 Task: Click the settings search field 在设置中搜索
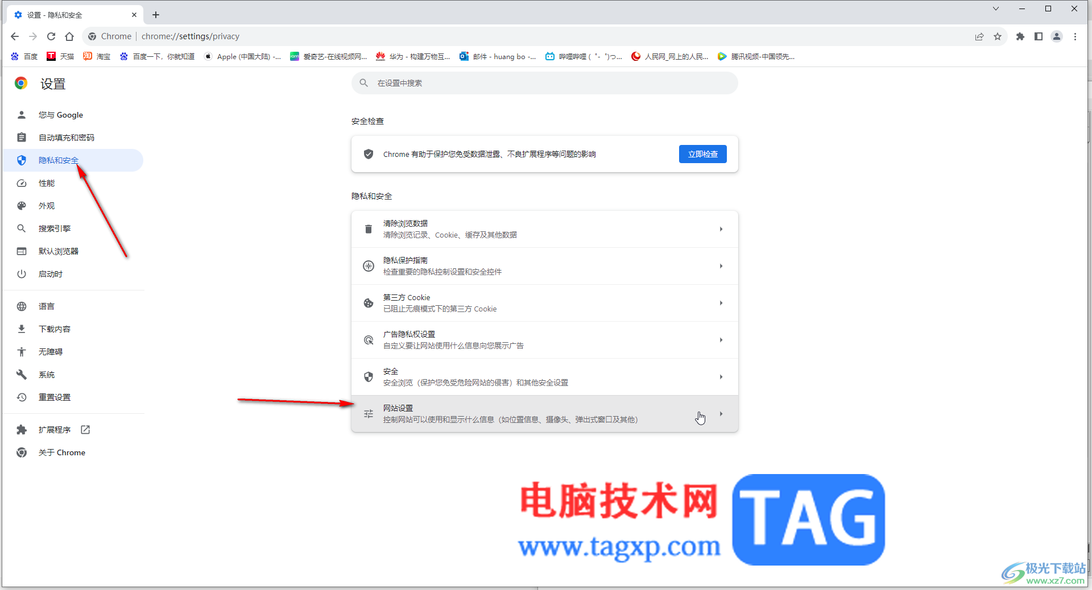(544, 83)
